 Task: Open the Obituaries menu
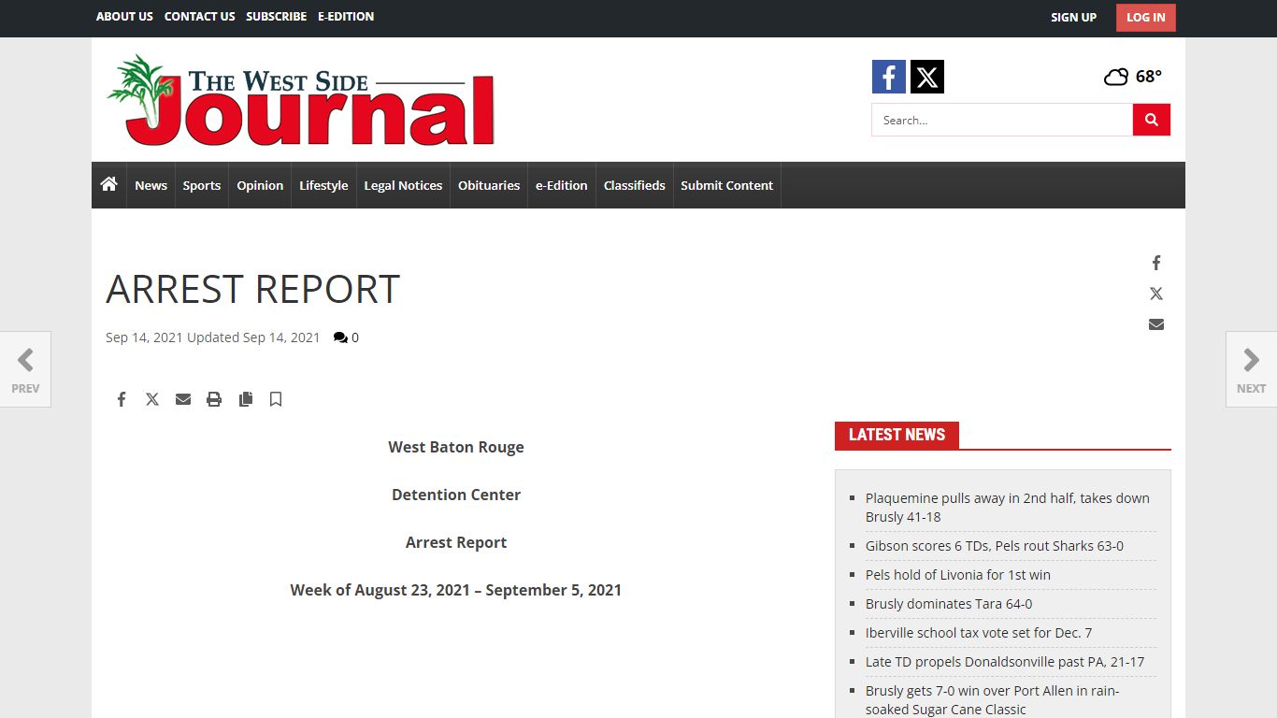point(489,185)
